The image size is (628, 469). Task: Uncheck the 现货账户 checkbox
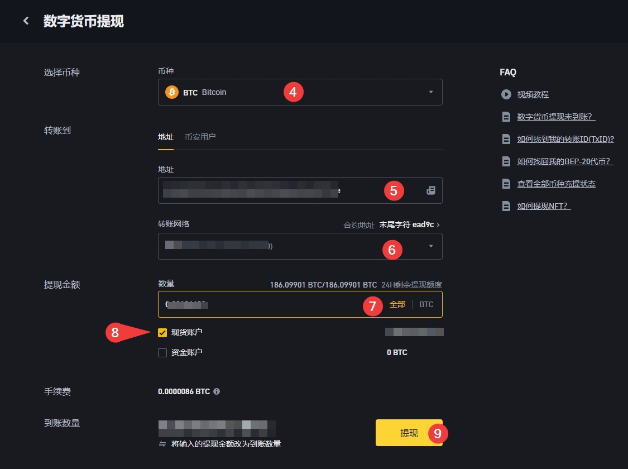coord(162,333)
